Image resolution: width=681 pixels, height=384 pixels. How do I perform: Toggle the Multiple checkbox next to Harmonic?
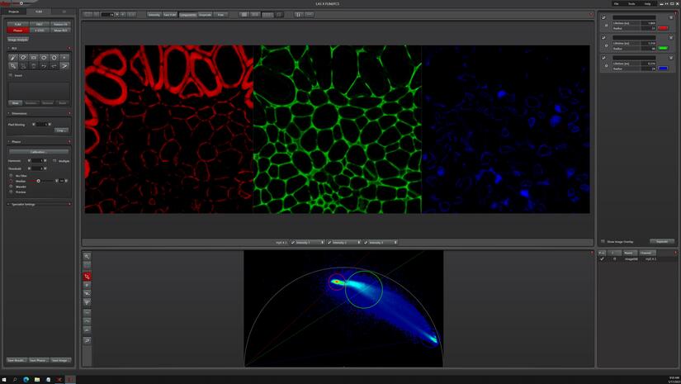(54, 161)
